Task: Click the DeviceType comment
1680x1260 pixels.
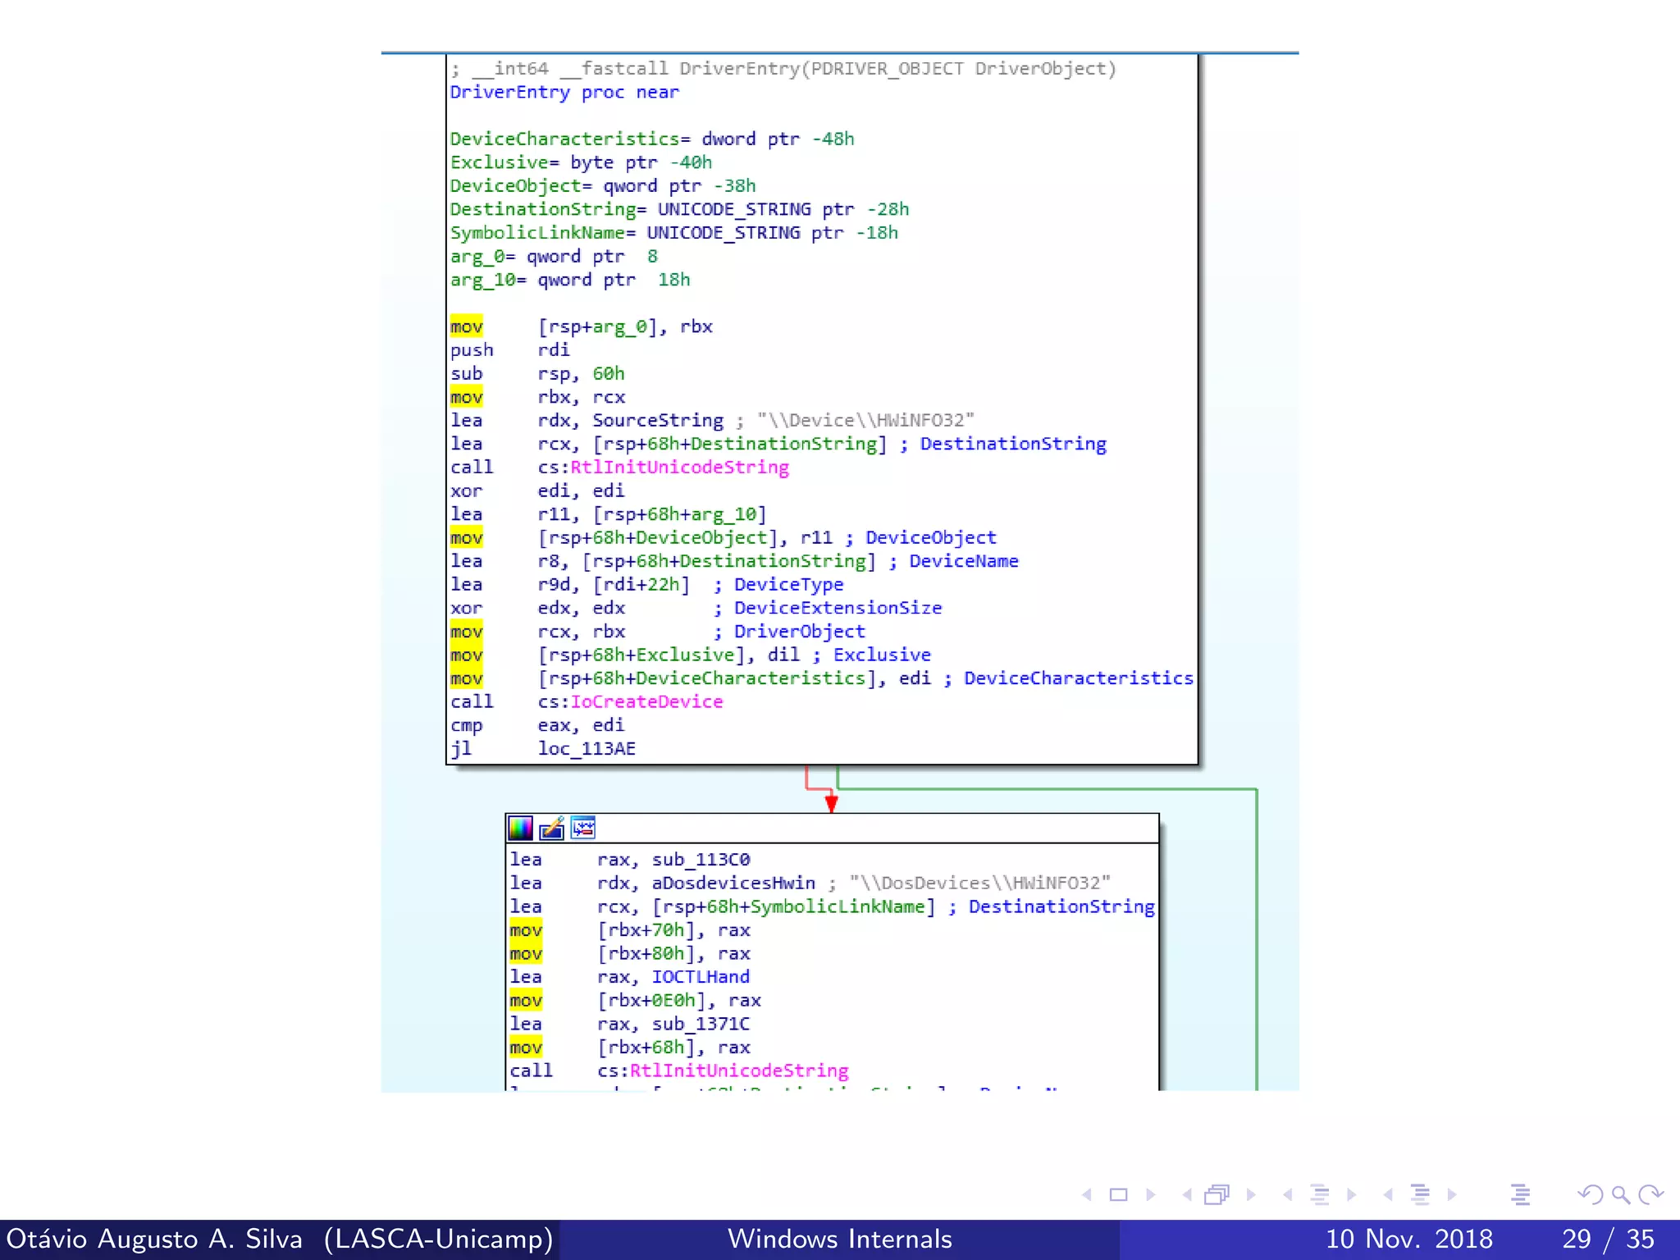Action: coord(778,585)
